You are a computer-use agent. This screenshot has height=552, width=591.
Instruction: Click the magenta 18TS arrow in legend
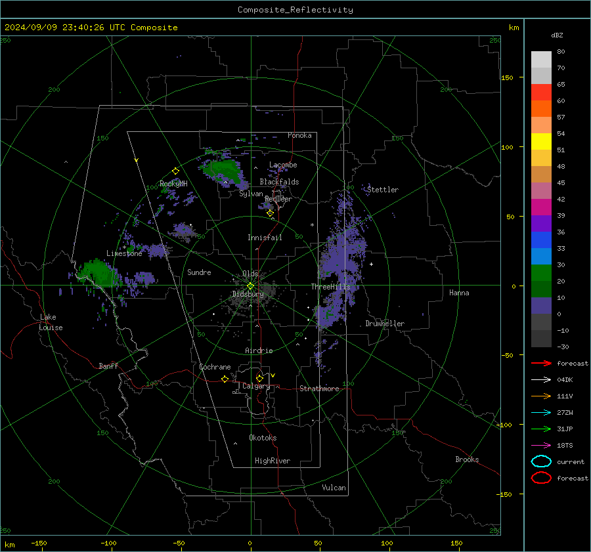click(541, 446)
